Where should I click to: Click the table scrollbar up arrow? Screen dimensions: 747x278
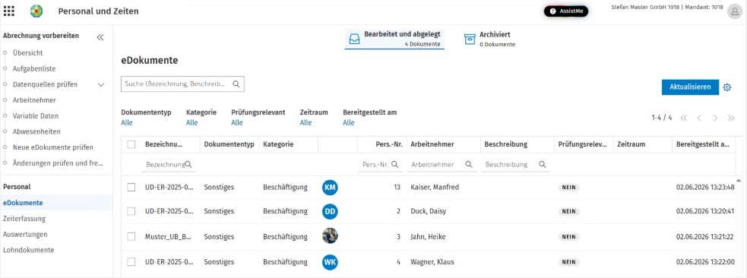[739, 181]
